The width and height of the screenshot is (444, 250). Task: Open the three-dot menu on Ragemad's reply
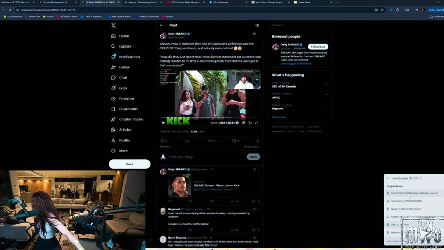coord(259,209)
